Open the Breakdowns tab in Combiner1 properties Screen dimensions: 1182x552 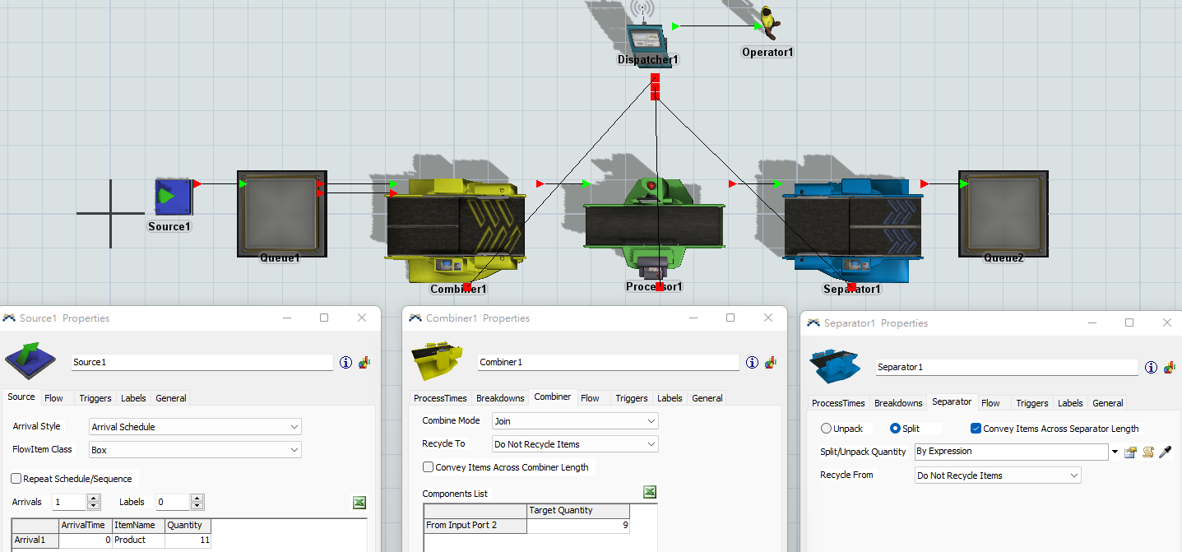pyautogui.click(x=500, y=398)
